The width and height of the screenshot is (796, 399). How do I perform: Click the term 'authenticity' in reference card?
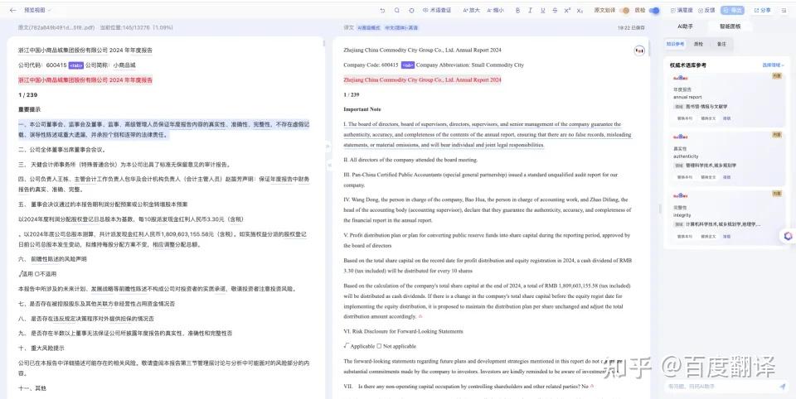click(x=686, y=156)
